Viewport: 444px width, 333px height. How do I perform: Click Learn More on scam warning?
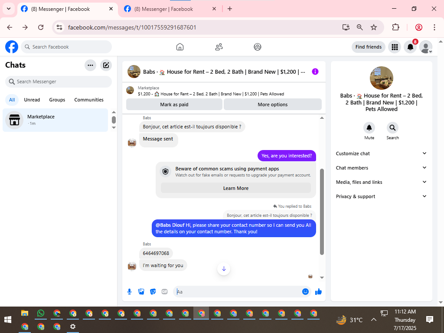click(x=235, y=188)
